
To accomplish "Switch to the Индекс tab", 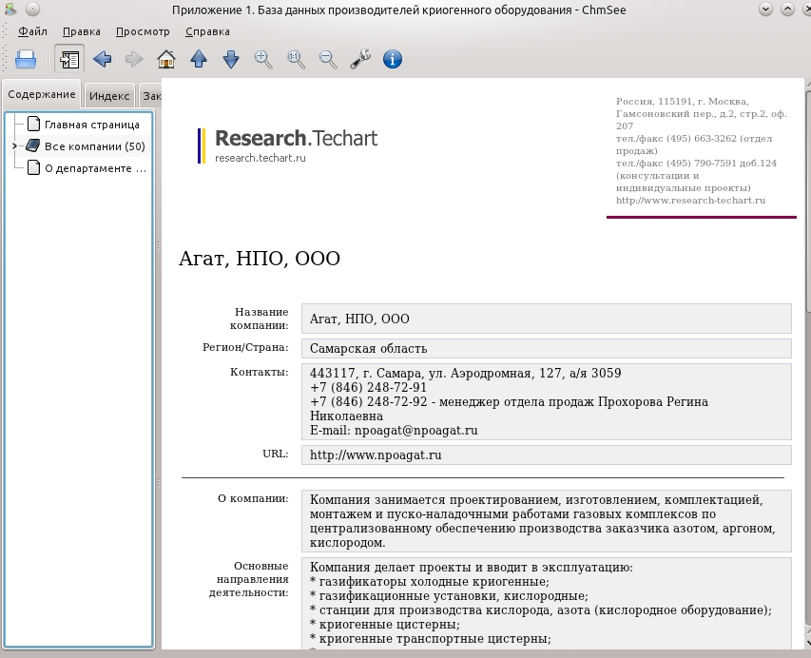I will (x=109, y=96).
